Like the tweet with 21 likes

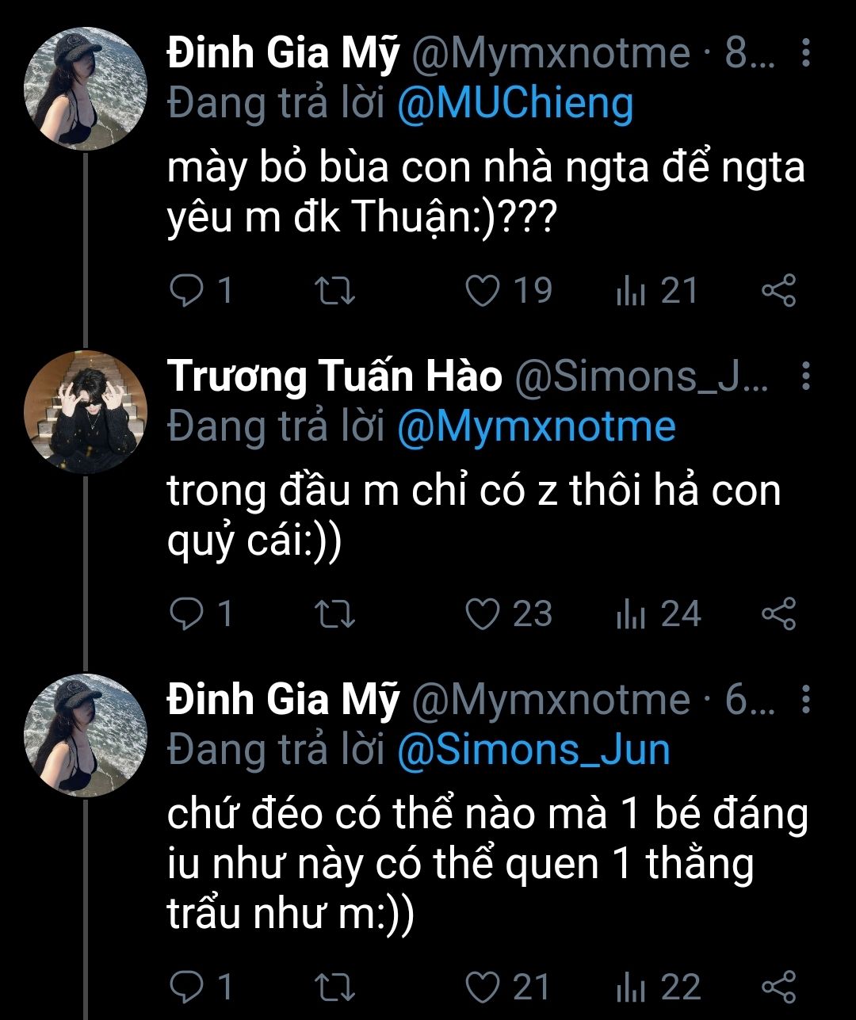pos(481,988)
